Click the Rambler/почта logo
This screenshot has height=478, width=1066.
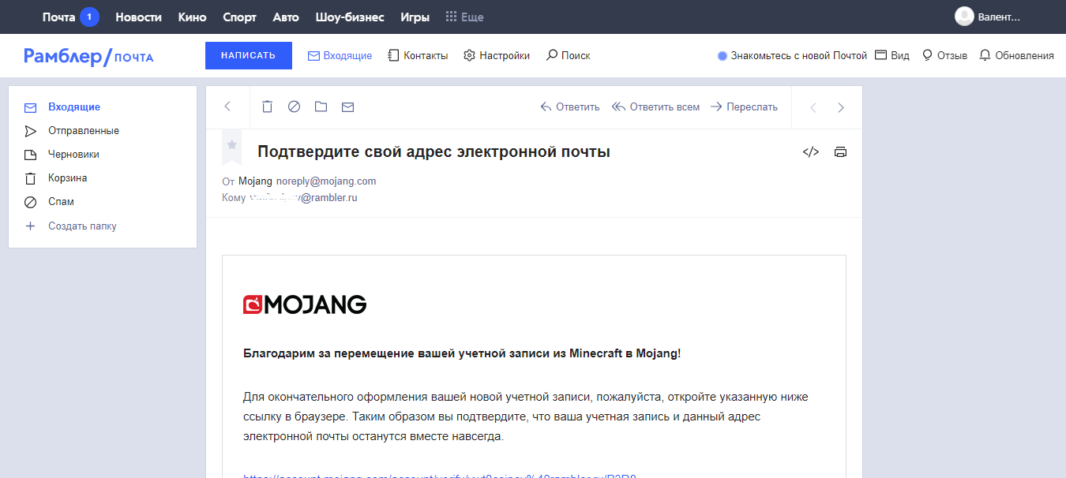pos(88,56)
